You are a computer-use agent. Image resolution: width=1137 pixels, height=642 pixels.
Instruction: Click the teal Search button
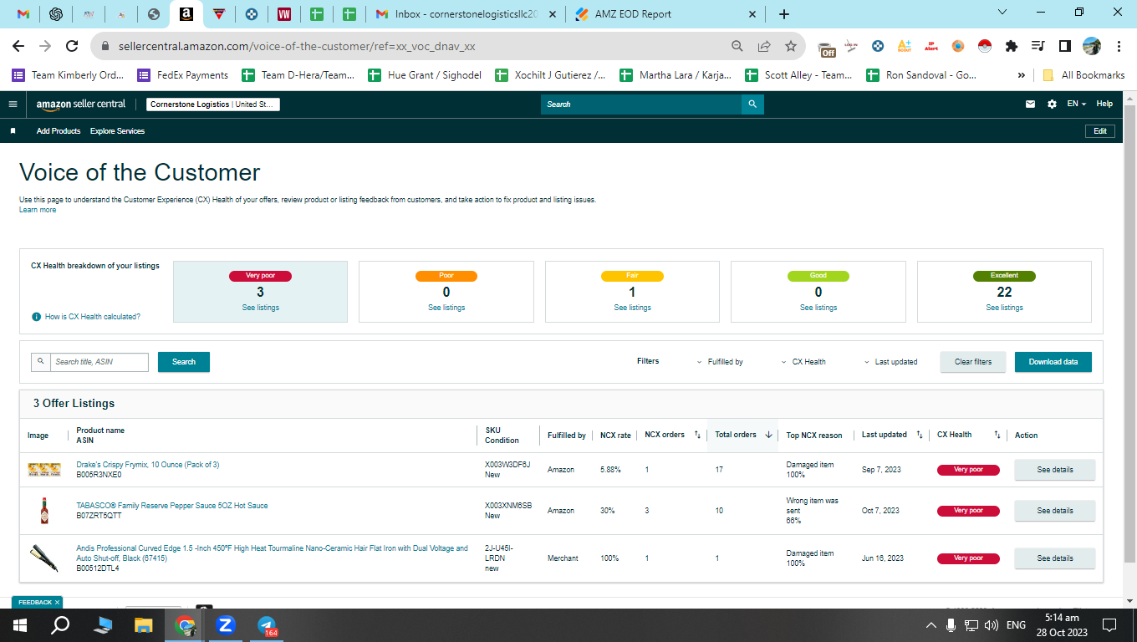tap(184, 362)
